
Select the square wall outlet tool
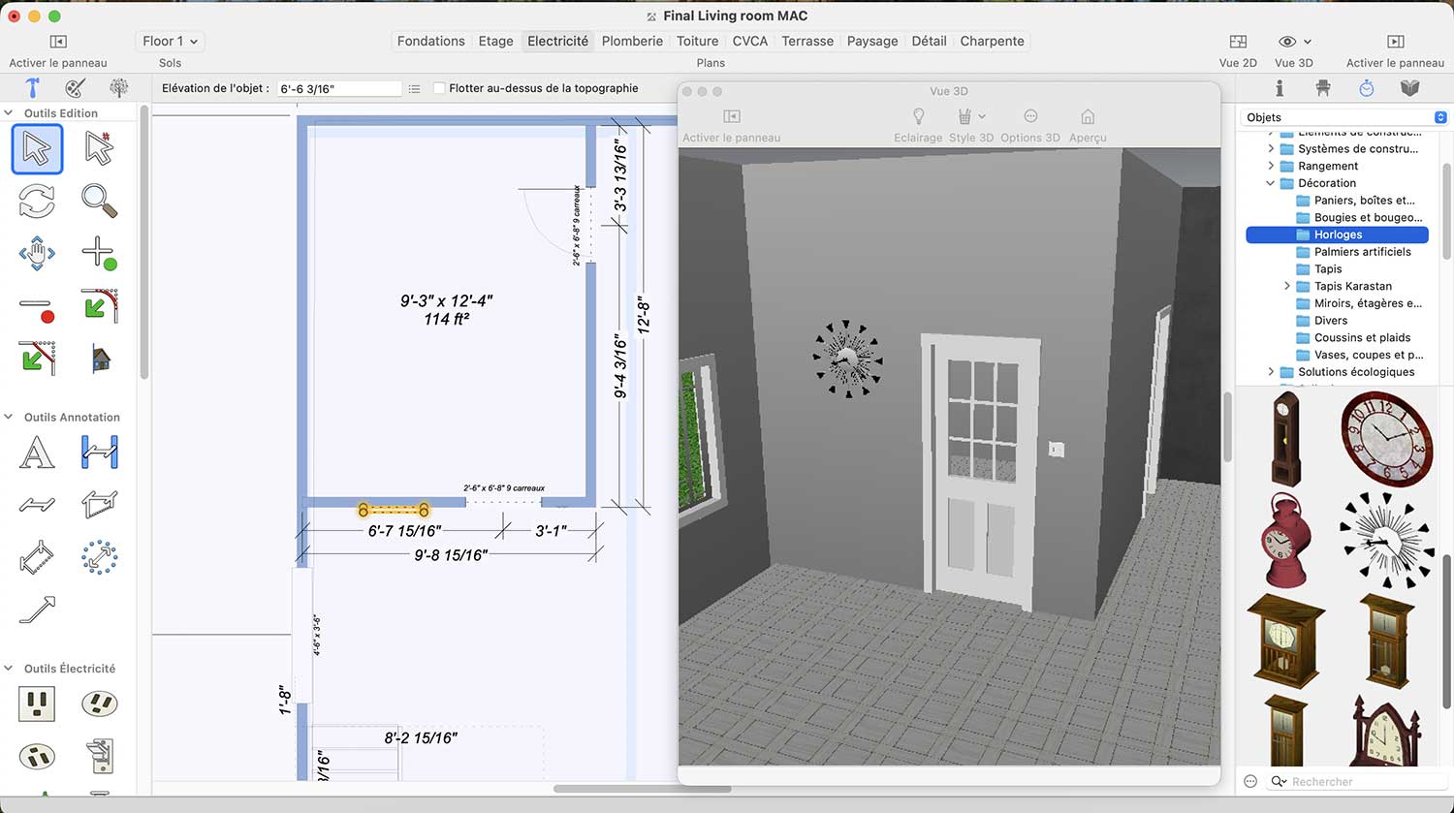pyautogui.click(x=37, y=704)
